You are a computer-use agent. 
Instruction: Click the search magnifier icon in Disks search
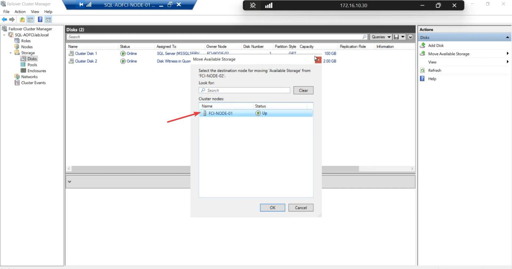(x=364, y=37)
